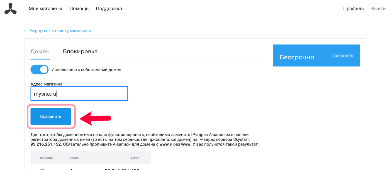The width and height of the screenshot is (390, 170).
Task: Focus the Адрес магазина input field
Action: (79, 94)
